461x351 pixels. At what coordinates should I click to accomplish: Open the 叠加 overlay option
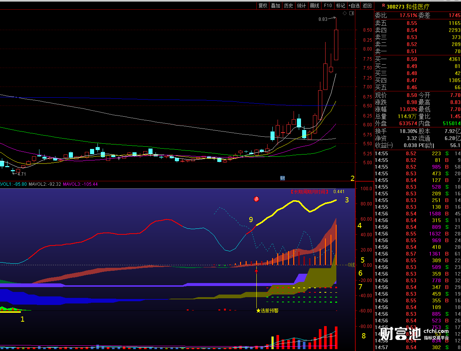point(275,6)
